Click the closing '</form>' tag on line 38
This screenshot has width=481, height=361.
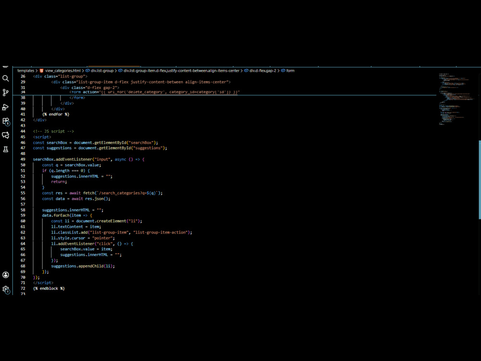tap(77, 98)
